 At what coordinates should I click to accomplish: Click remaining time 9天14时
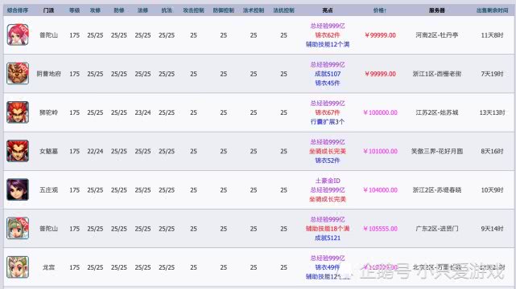tap(493, 229)
